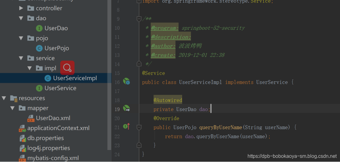
Task: Click the UserServiceImpl class icon
Action: [48, 78]
